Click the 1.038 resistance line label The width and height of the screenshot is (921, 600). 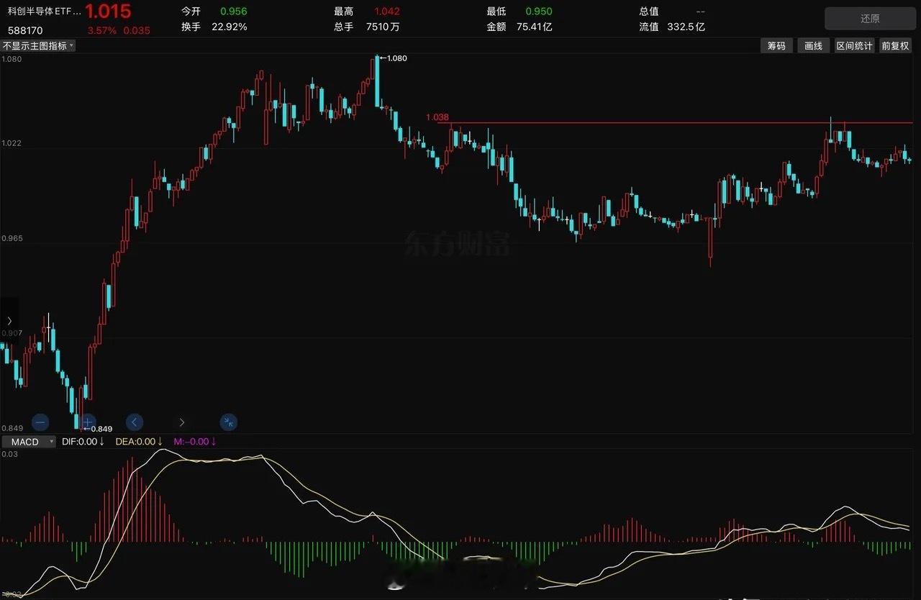tap(437, 117)
